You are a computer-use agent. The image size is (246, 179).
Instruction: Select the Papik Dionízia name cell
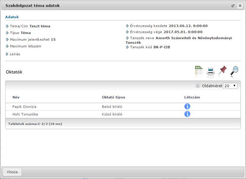coord(24,107)
